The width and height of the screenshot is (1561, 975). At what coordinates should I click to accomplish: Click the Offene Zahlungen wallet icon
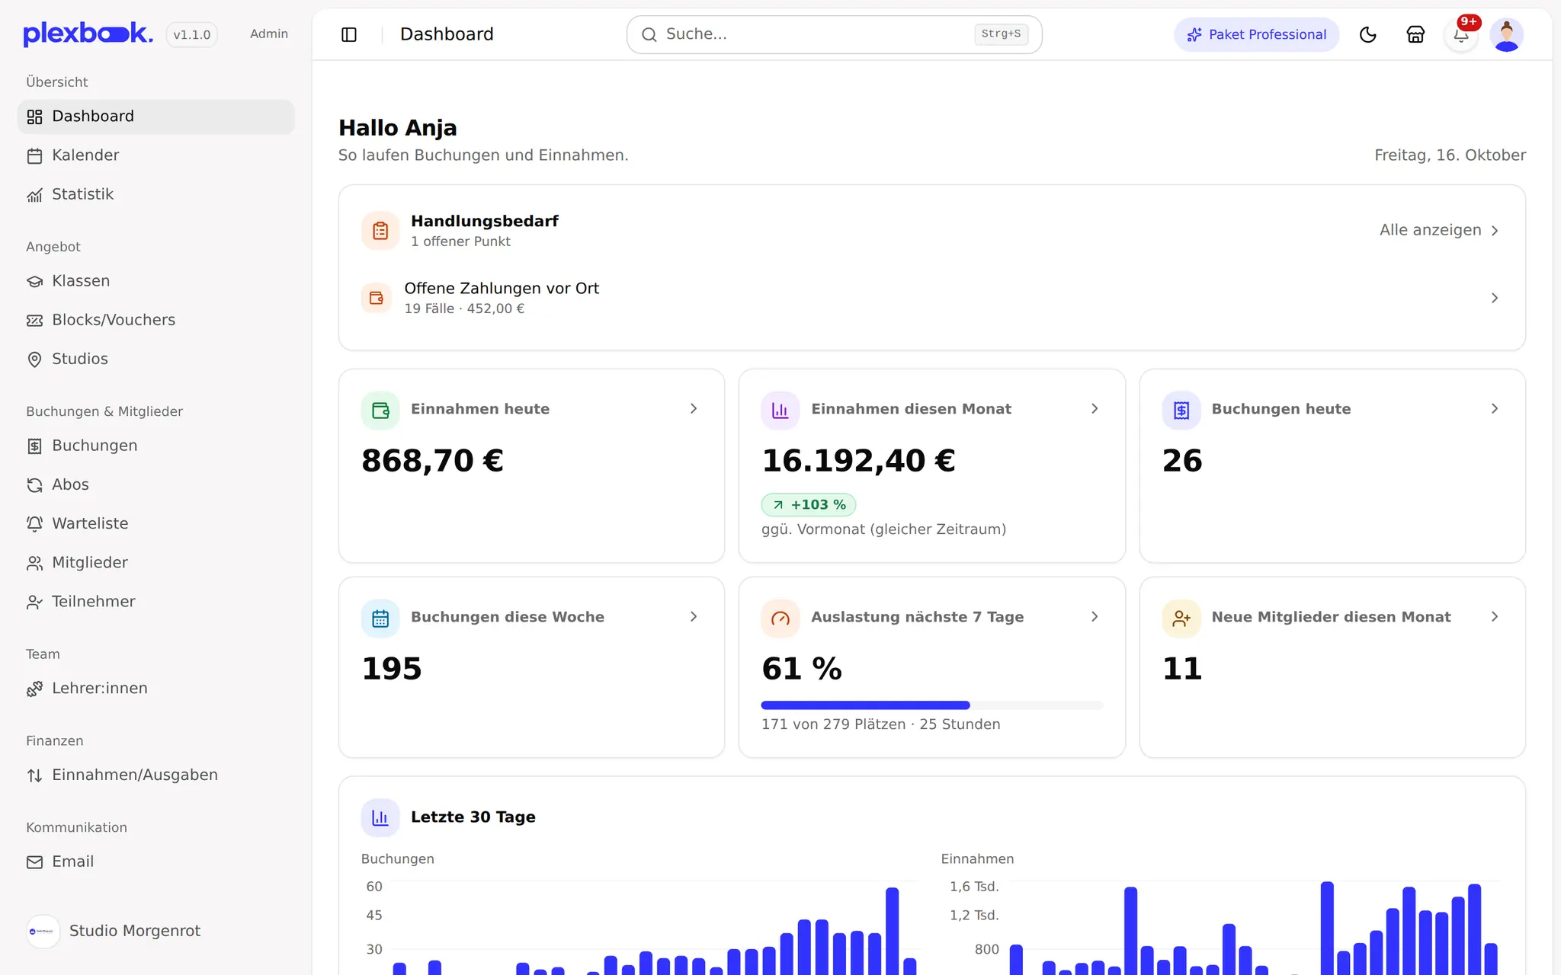pyautogui.click(x=376, y=298)
